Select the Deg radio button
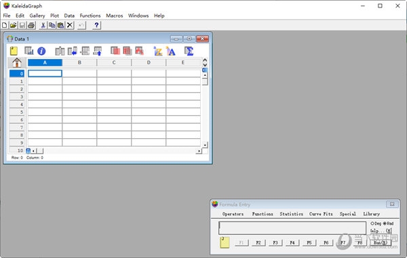407x258 pixels. [376, 223]
